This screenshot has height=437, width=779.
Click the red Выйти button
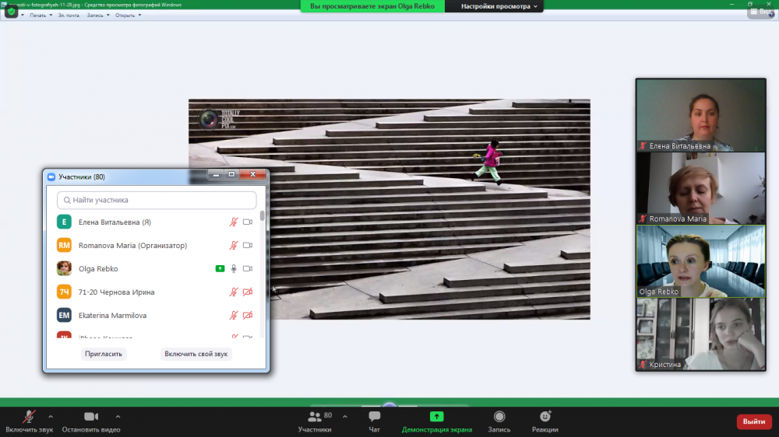753,421
